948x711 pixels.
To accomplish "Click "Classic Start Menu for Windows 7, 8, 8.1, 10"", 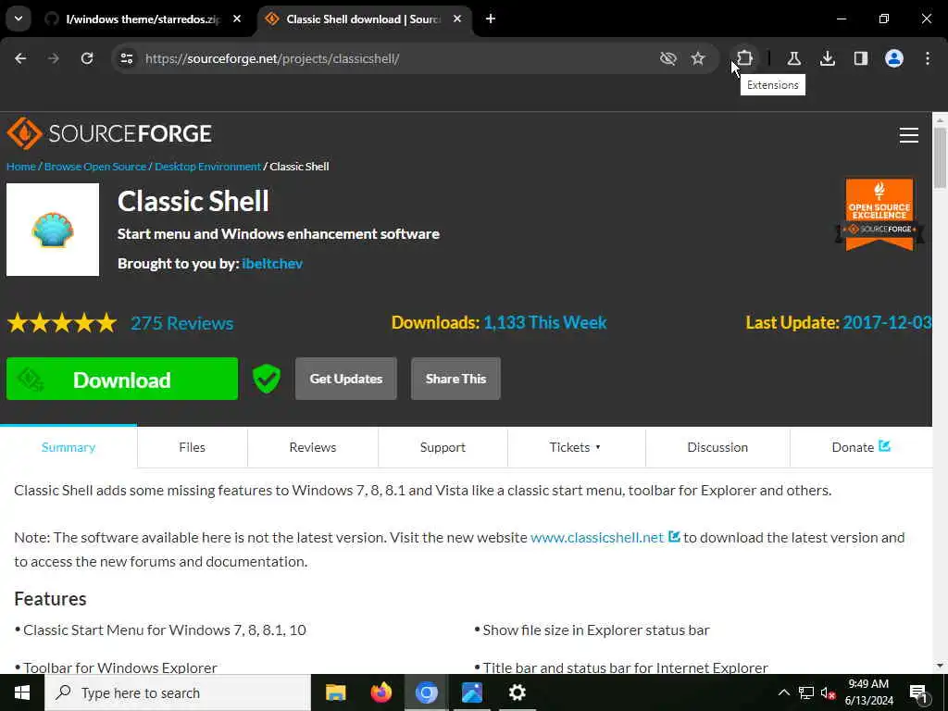I will point(165,630).
